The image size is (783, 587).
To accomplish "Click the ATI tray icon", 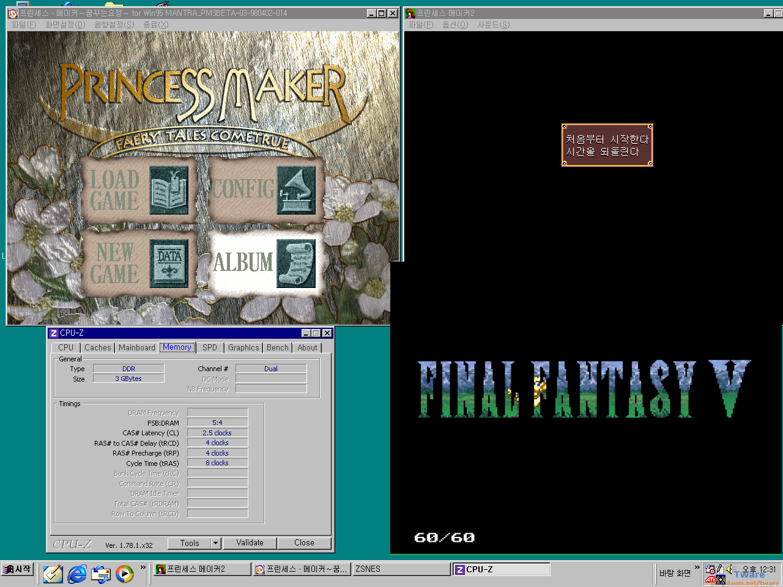I will coord(710,579).
